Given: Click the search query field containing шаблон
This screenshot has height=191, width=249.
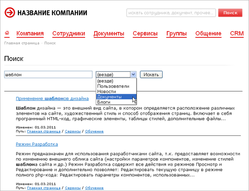Looking at the screenshot, I should click(48, 75).
